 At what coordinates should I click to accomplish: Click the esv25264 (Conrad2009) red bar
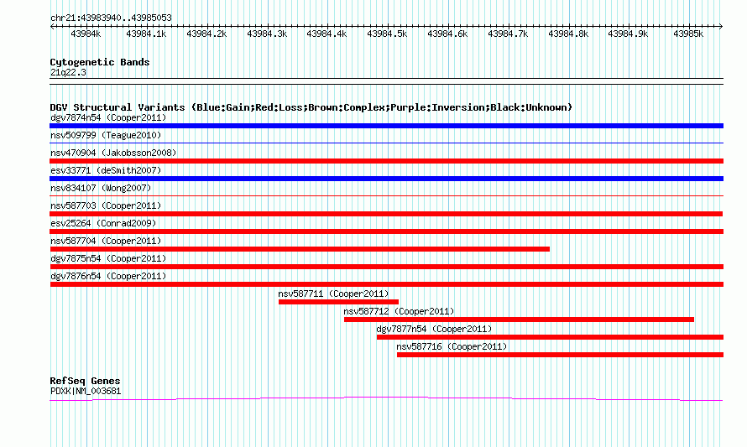coord(386,231)
